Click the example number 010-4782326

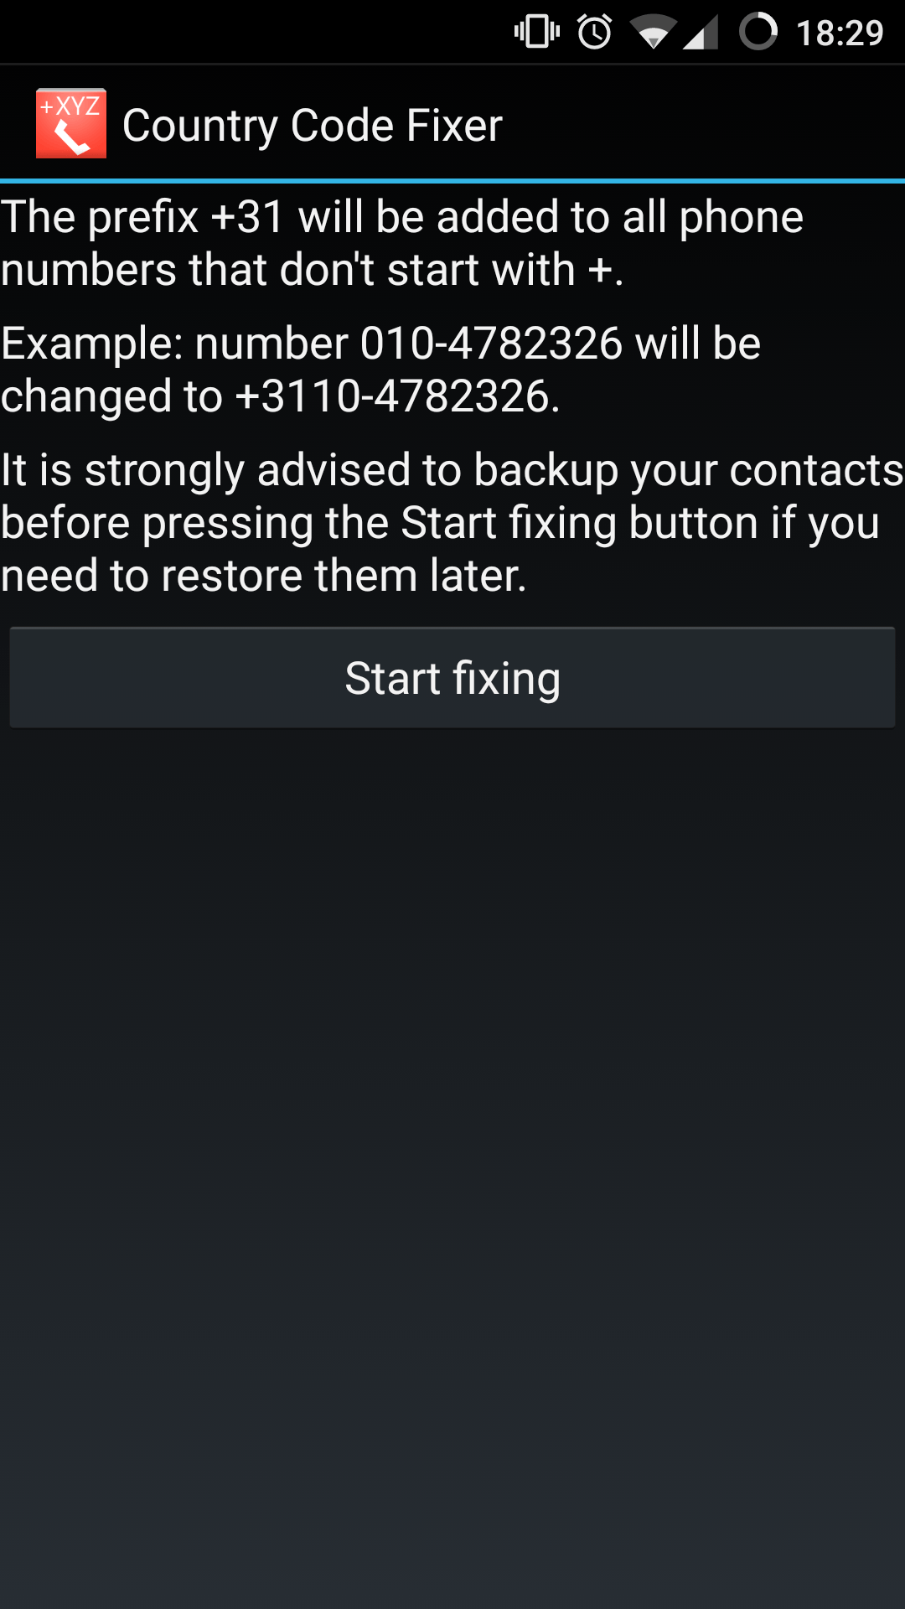[x=491, y=344]
